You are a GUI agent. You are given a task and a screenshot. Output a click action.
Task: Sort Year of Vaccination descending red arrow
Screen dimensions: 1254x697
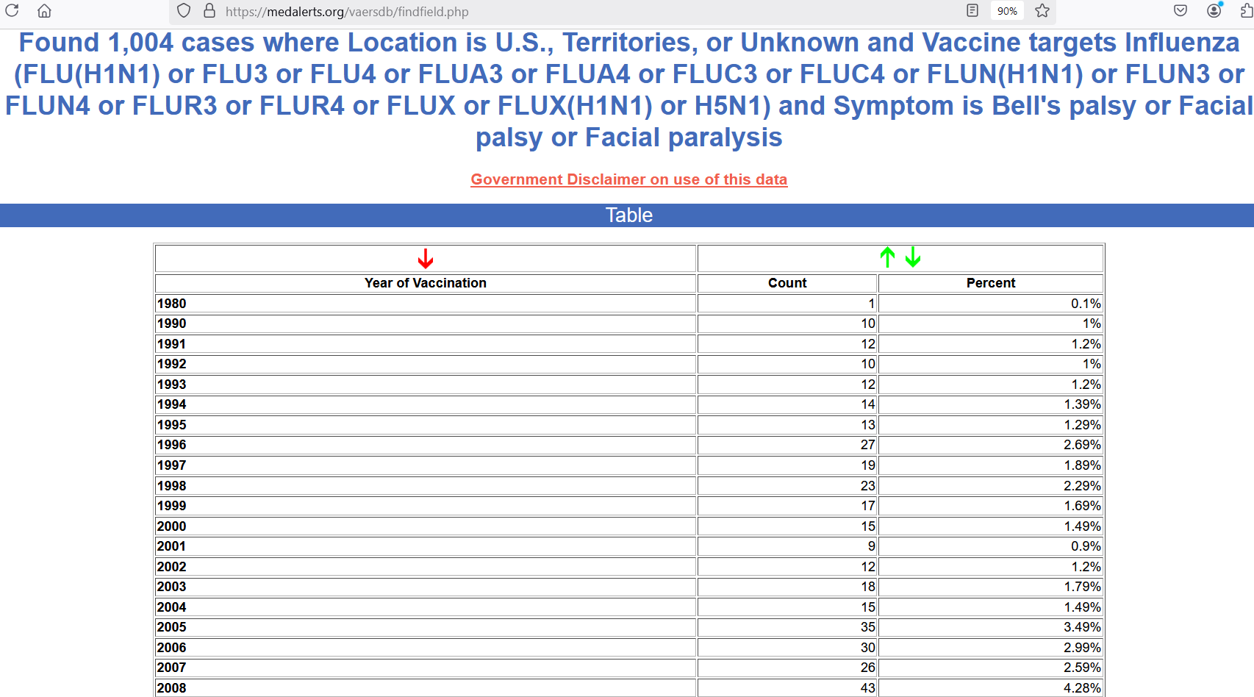426,259
